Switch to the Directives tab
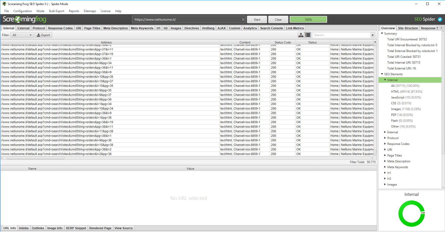 (192, 28)
